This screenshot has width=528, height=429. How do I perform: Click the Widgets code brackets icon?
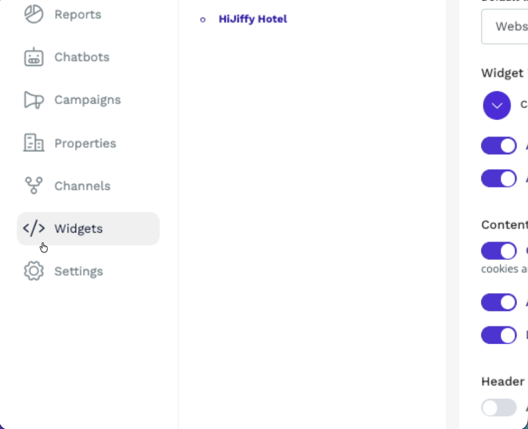(x=34, y=228)
